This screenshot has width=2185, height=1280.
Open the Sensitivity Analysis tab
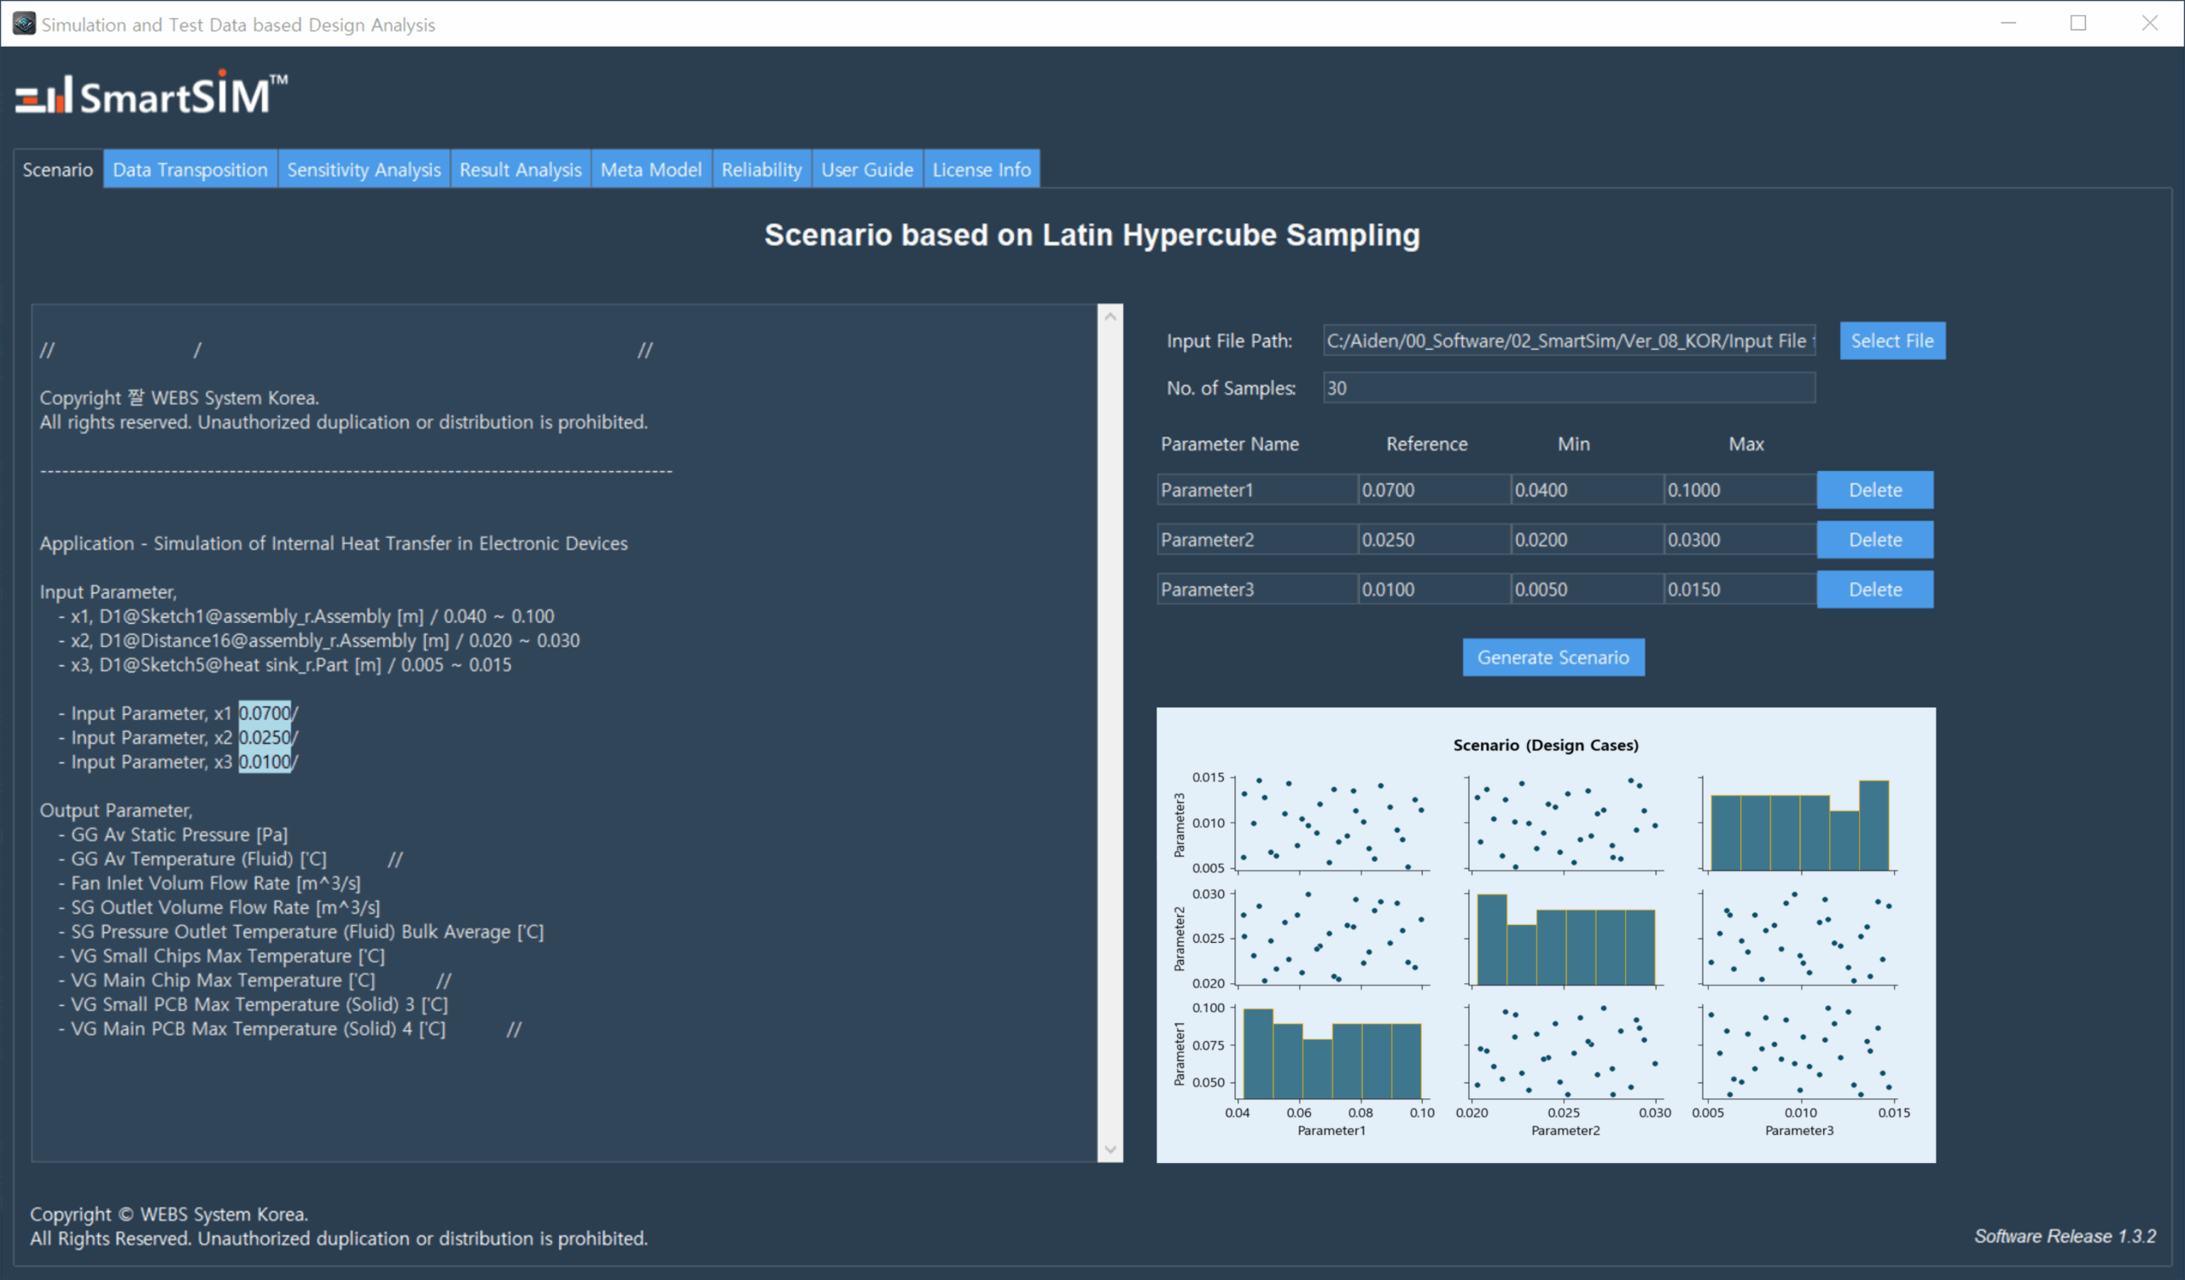364,169
